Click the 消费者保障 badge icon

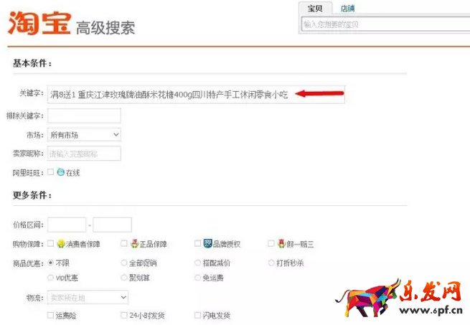(61, 243)
